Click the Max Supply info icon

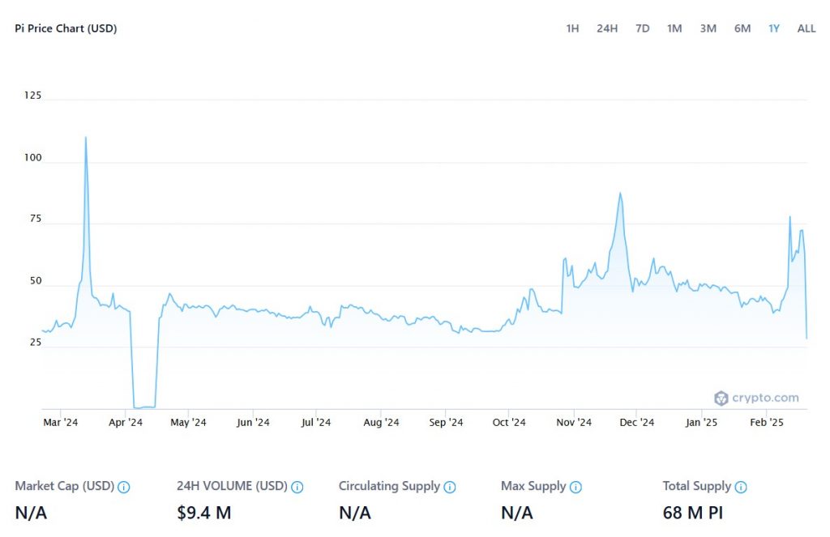click(575, 488)
